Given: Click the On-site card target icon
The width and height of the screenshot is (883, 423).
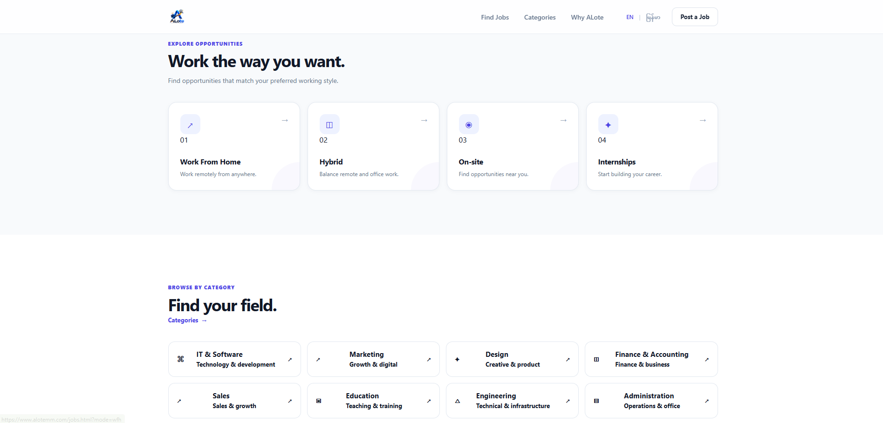Looking at the screenshot, I should point(469,124).
